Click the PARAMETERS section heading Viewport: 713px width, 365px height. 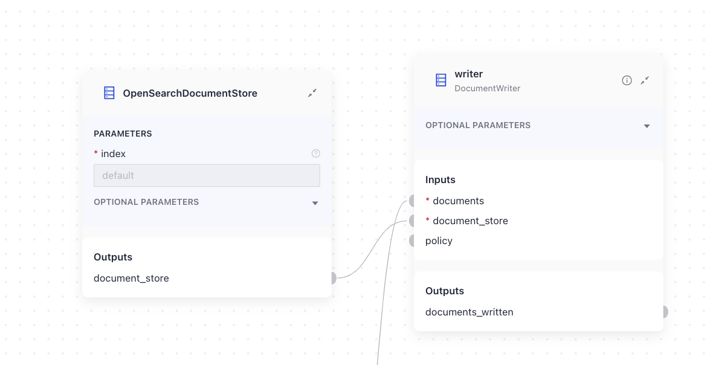tap(123, 134)
